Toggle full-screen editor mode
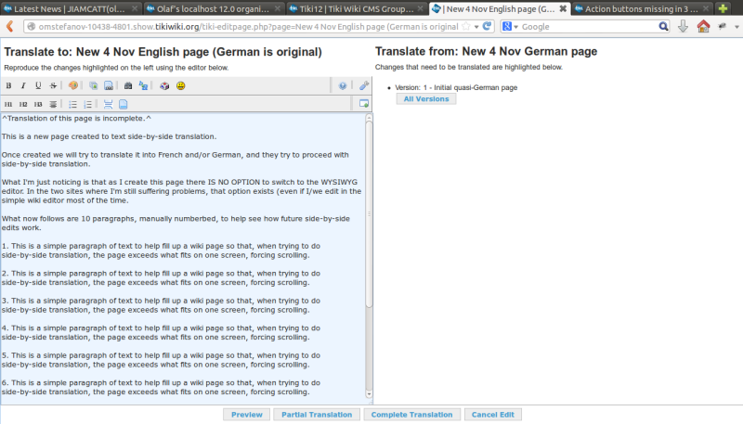 click(364, 104)
